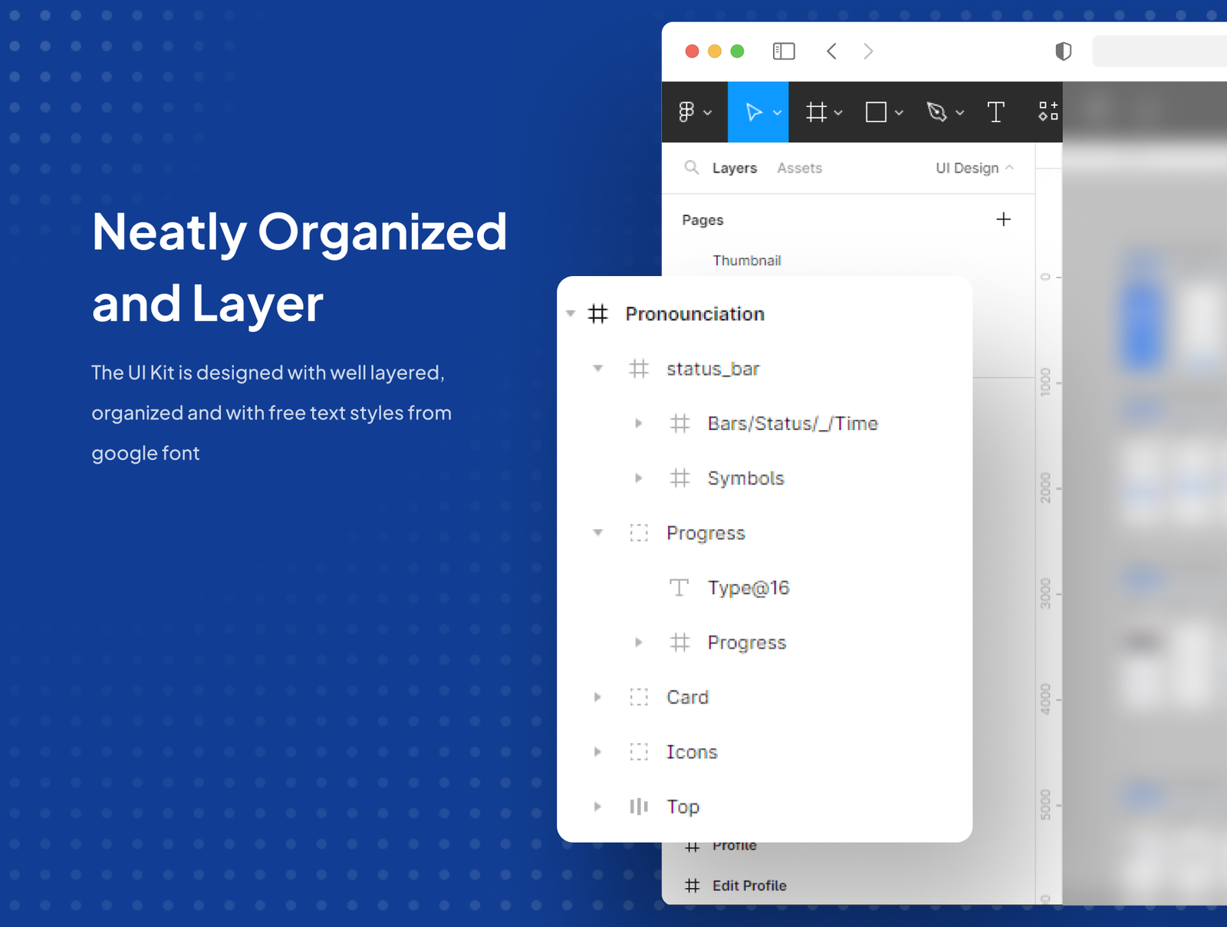Collapse the status_bar layer
Screen dimensions: 1227x927
tap(598, 369)
